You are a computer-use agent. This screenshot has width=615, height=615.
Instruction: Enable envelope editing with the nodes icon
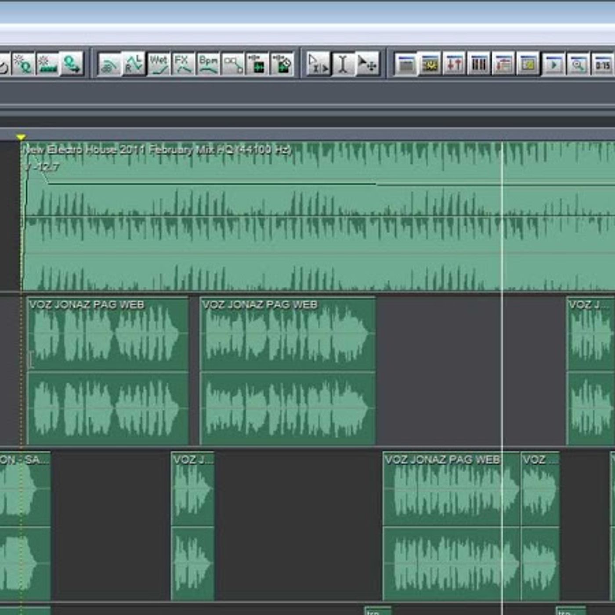233,65
